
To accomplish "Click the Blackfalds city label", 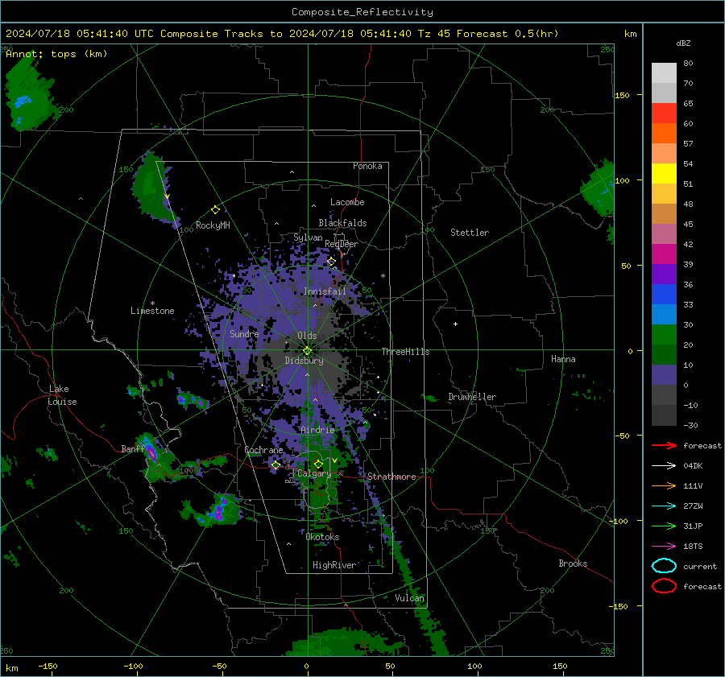I will point(342,223).
